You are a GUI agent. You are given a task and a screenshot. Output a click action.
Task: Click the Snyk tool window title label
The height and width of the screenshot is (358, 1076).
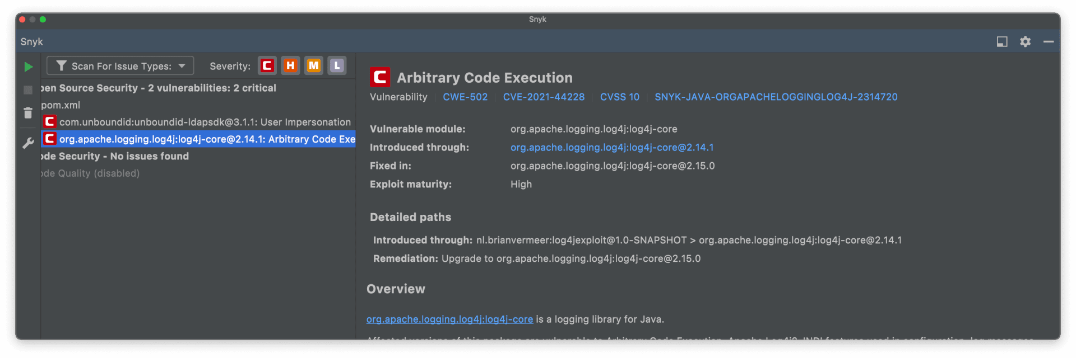pyautogui.click(x=32, y=41)
